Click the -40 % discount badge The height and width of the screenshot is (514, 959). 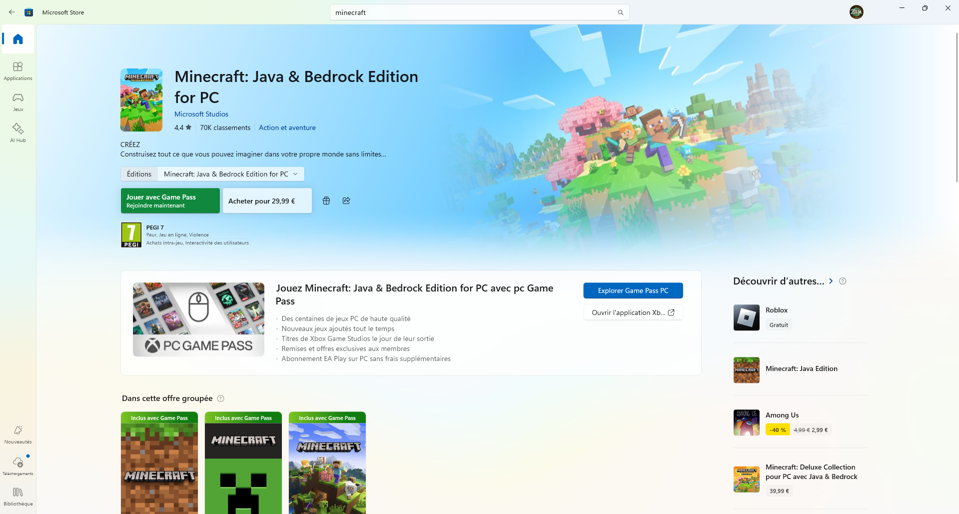pyautogui.click(x=778, y=430)
